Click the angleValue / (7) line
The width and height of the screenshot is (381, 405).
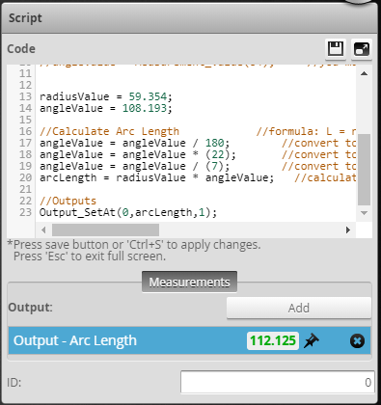click(x=135, y=166)
